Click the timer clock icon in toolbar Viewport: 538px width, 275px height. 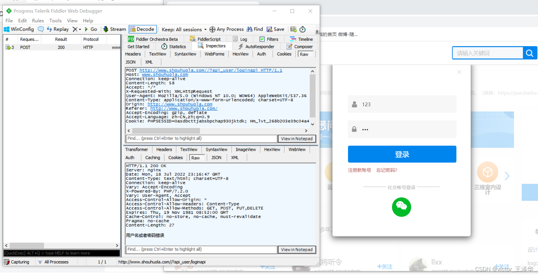tap(303, 29)
